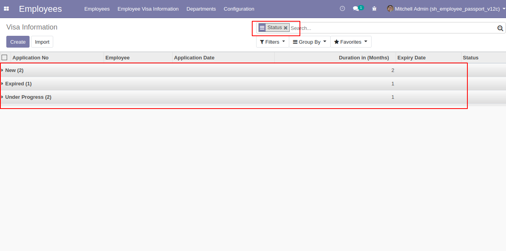The height and width of the screenshot is (251, 506).
Task: Click Mitchell Admin avatar picture
Action: click(390, 9)
